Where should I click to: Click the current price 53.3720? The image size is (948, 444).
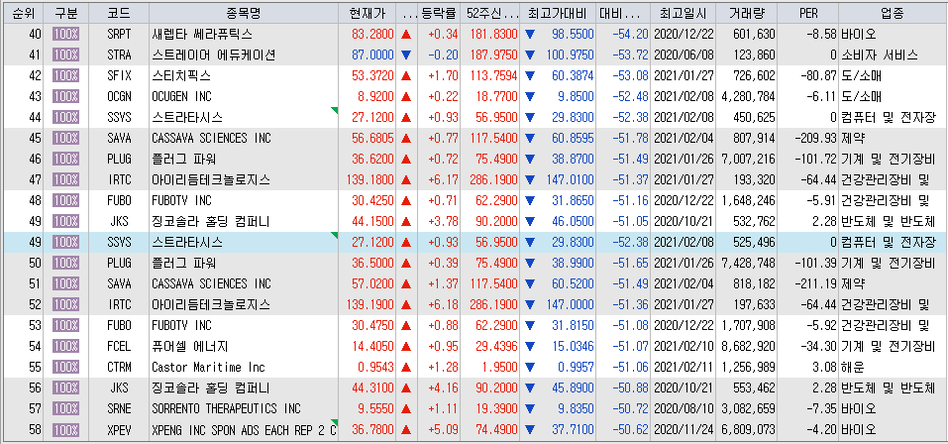(x=372, y=75)
